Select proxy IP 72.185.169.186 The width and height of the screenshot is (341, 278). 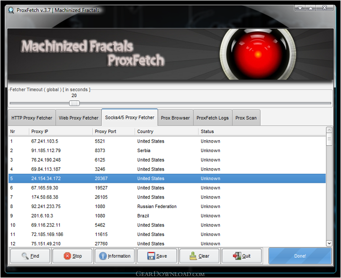tap(47, 234)
